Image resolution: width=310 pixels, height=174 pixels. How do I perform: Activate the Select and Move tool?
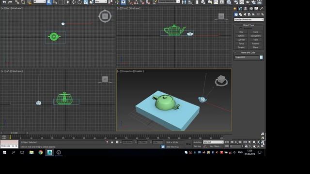pyautogui.click(x=74, y=2)
